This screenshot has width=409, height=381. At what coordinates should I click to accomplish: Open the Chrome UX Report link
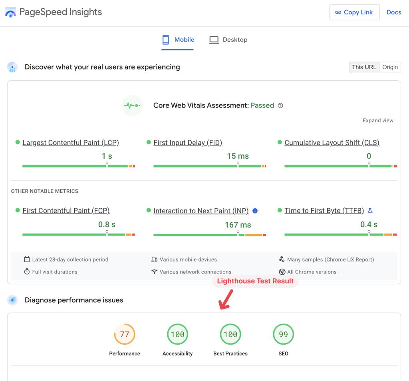349,259
